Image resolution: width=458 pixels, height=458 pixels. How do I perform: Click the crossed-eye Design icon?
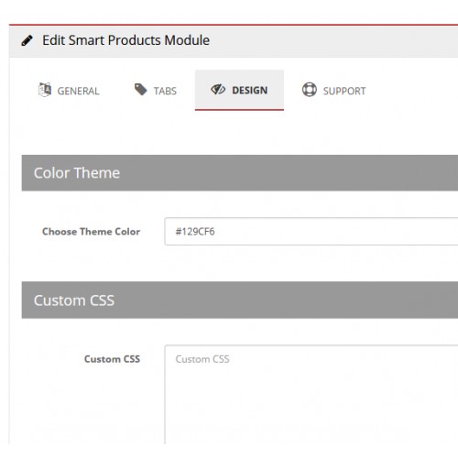click(x=218, y=90)
